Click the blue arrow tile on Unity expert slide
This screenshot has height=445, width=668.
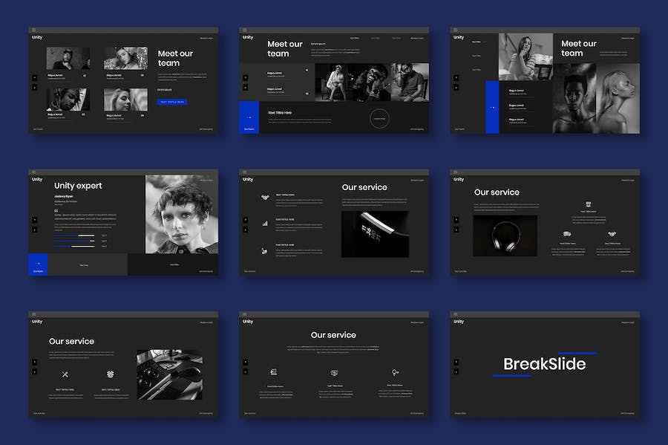click(x=38, y=264)
